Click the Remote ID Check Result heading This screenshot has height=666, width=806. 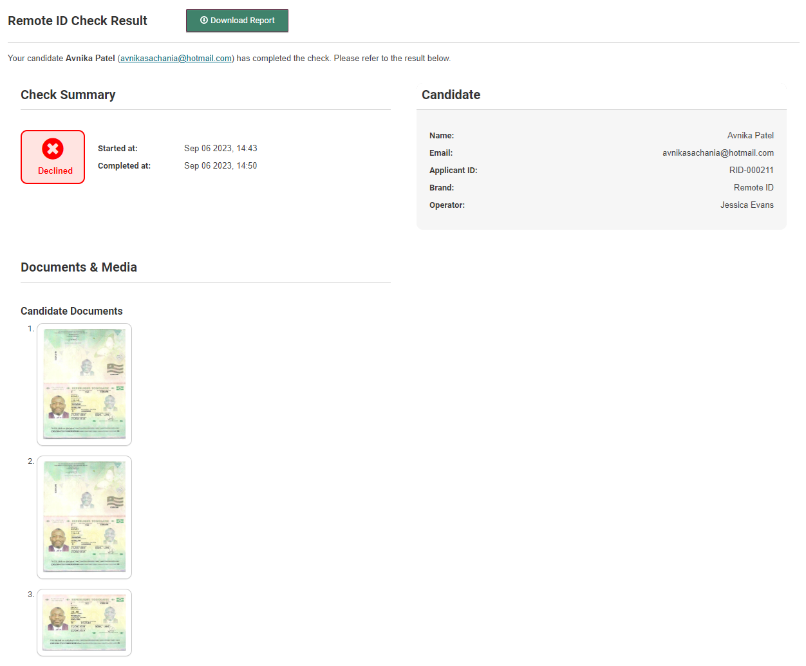tap(77, 21)
